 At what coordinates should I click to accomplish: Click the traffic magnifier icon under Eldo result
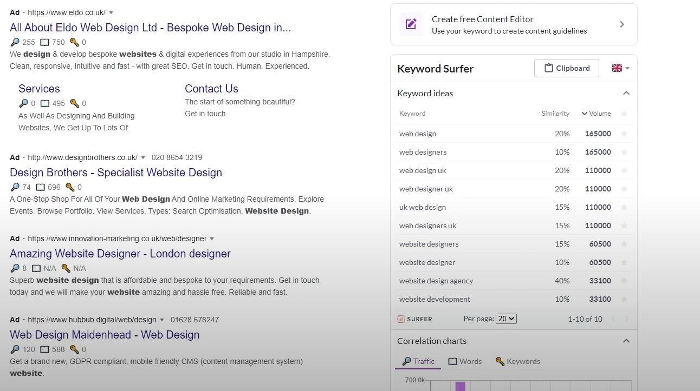tap(15, 42)
